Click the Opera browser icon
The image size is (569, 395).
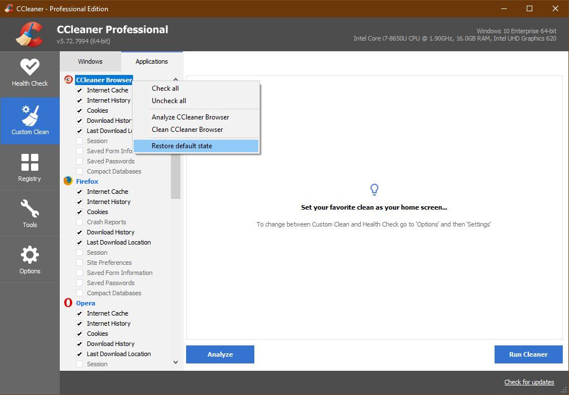(69, 303)
